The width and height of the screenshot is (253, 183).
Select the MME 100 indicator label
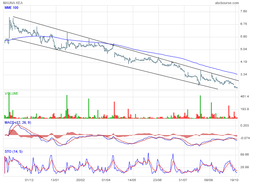(x=11, y=8)
